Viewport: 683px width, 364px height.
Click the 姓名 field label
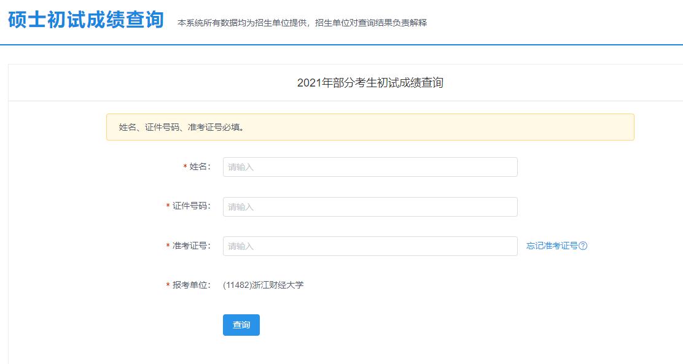(200, 167)
